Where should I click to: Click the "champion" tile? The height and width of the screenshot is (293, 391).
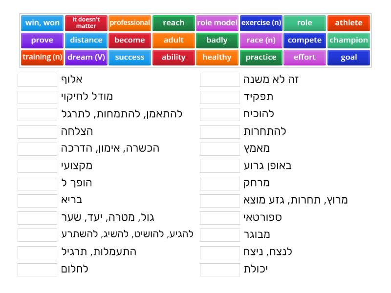(x=348, y=41)
